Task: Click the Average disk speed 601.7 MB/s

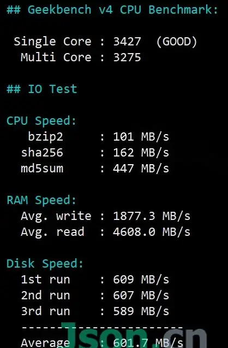Action: point(148,343)
